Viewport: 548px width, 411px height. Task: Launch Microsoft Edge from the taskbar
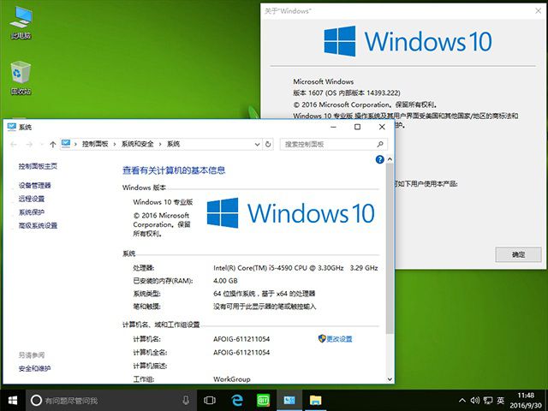237,401
